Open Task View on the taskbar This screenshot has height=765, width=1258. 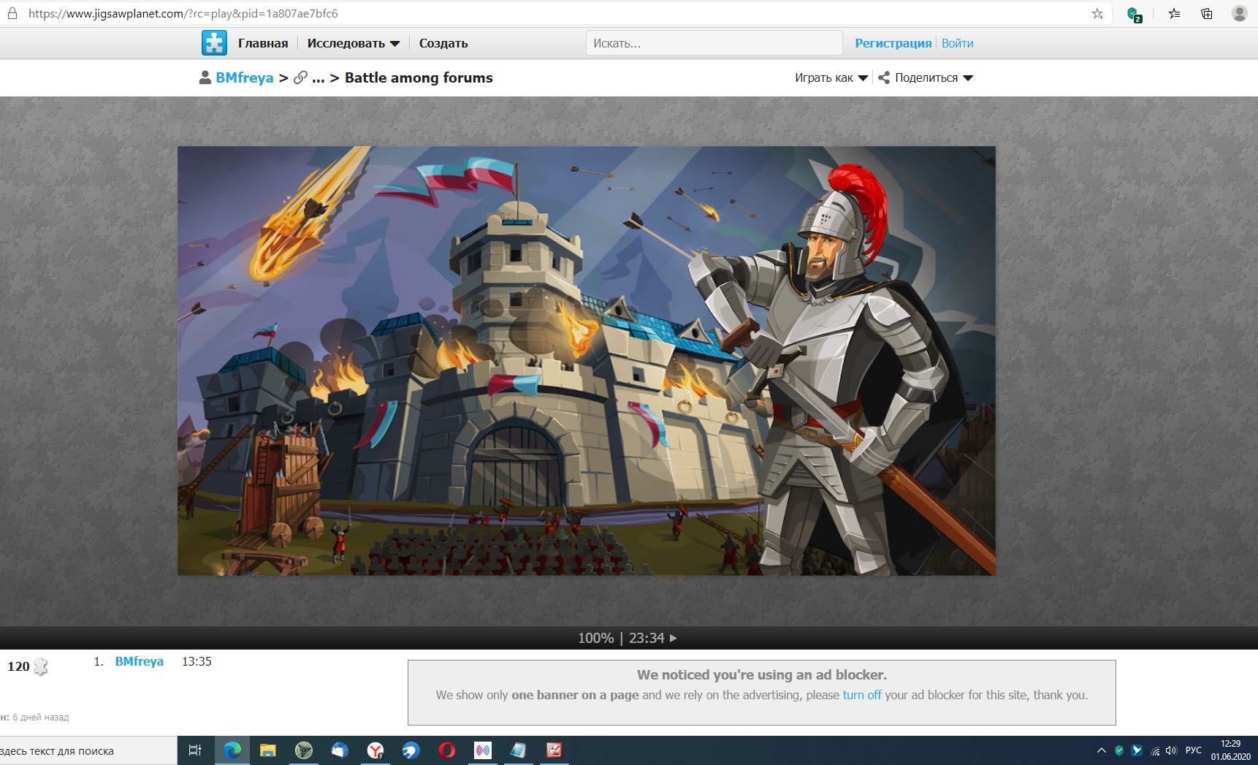[x=195, y=750]
